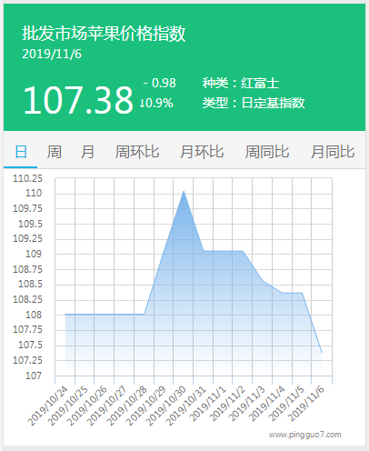Click the 107 y-axis label

coord(34,376)
